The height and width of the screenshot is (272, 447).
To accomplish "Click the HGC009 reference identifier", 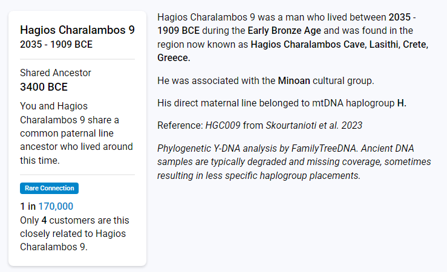I will click(223, 126).
